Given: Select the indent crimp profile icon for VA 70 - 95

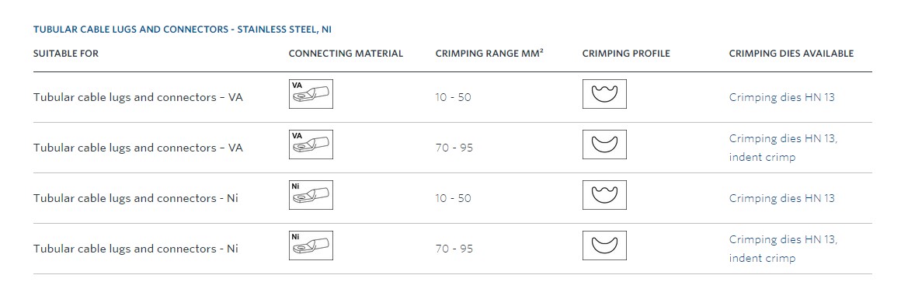Looking at the screenshot, I should click(x=604, y=145).
